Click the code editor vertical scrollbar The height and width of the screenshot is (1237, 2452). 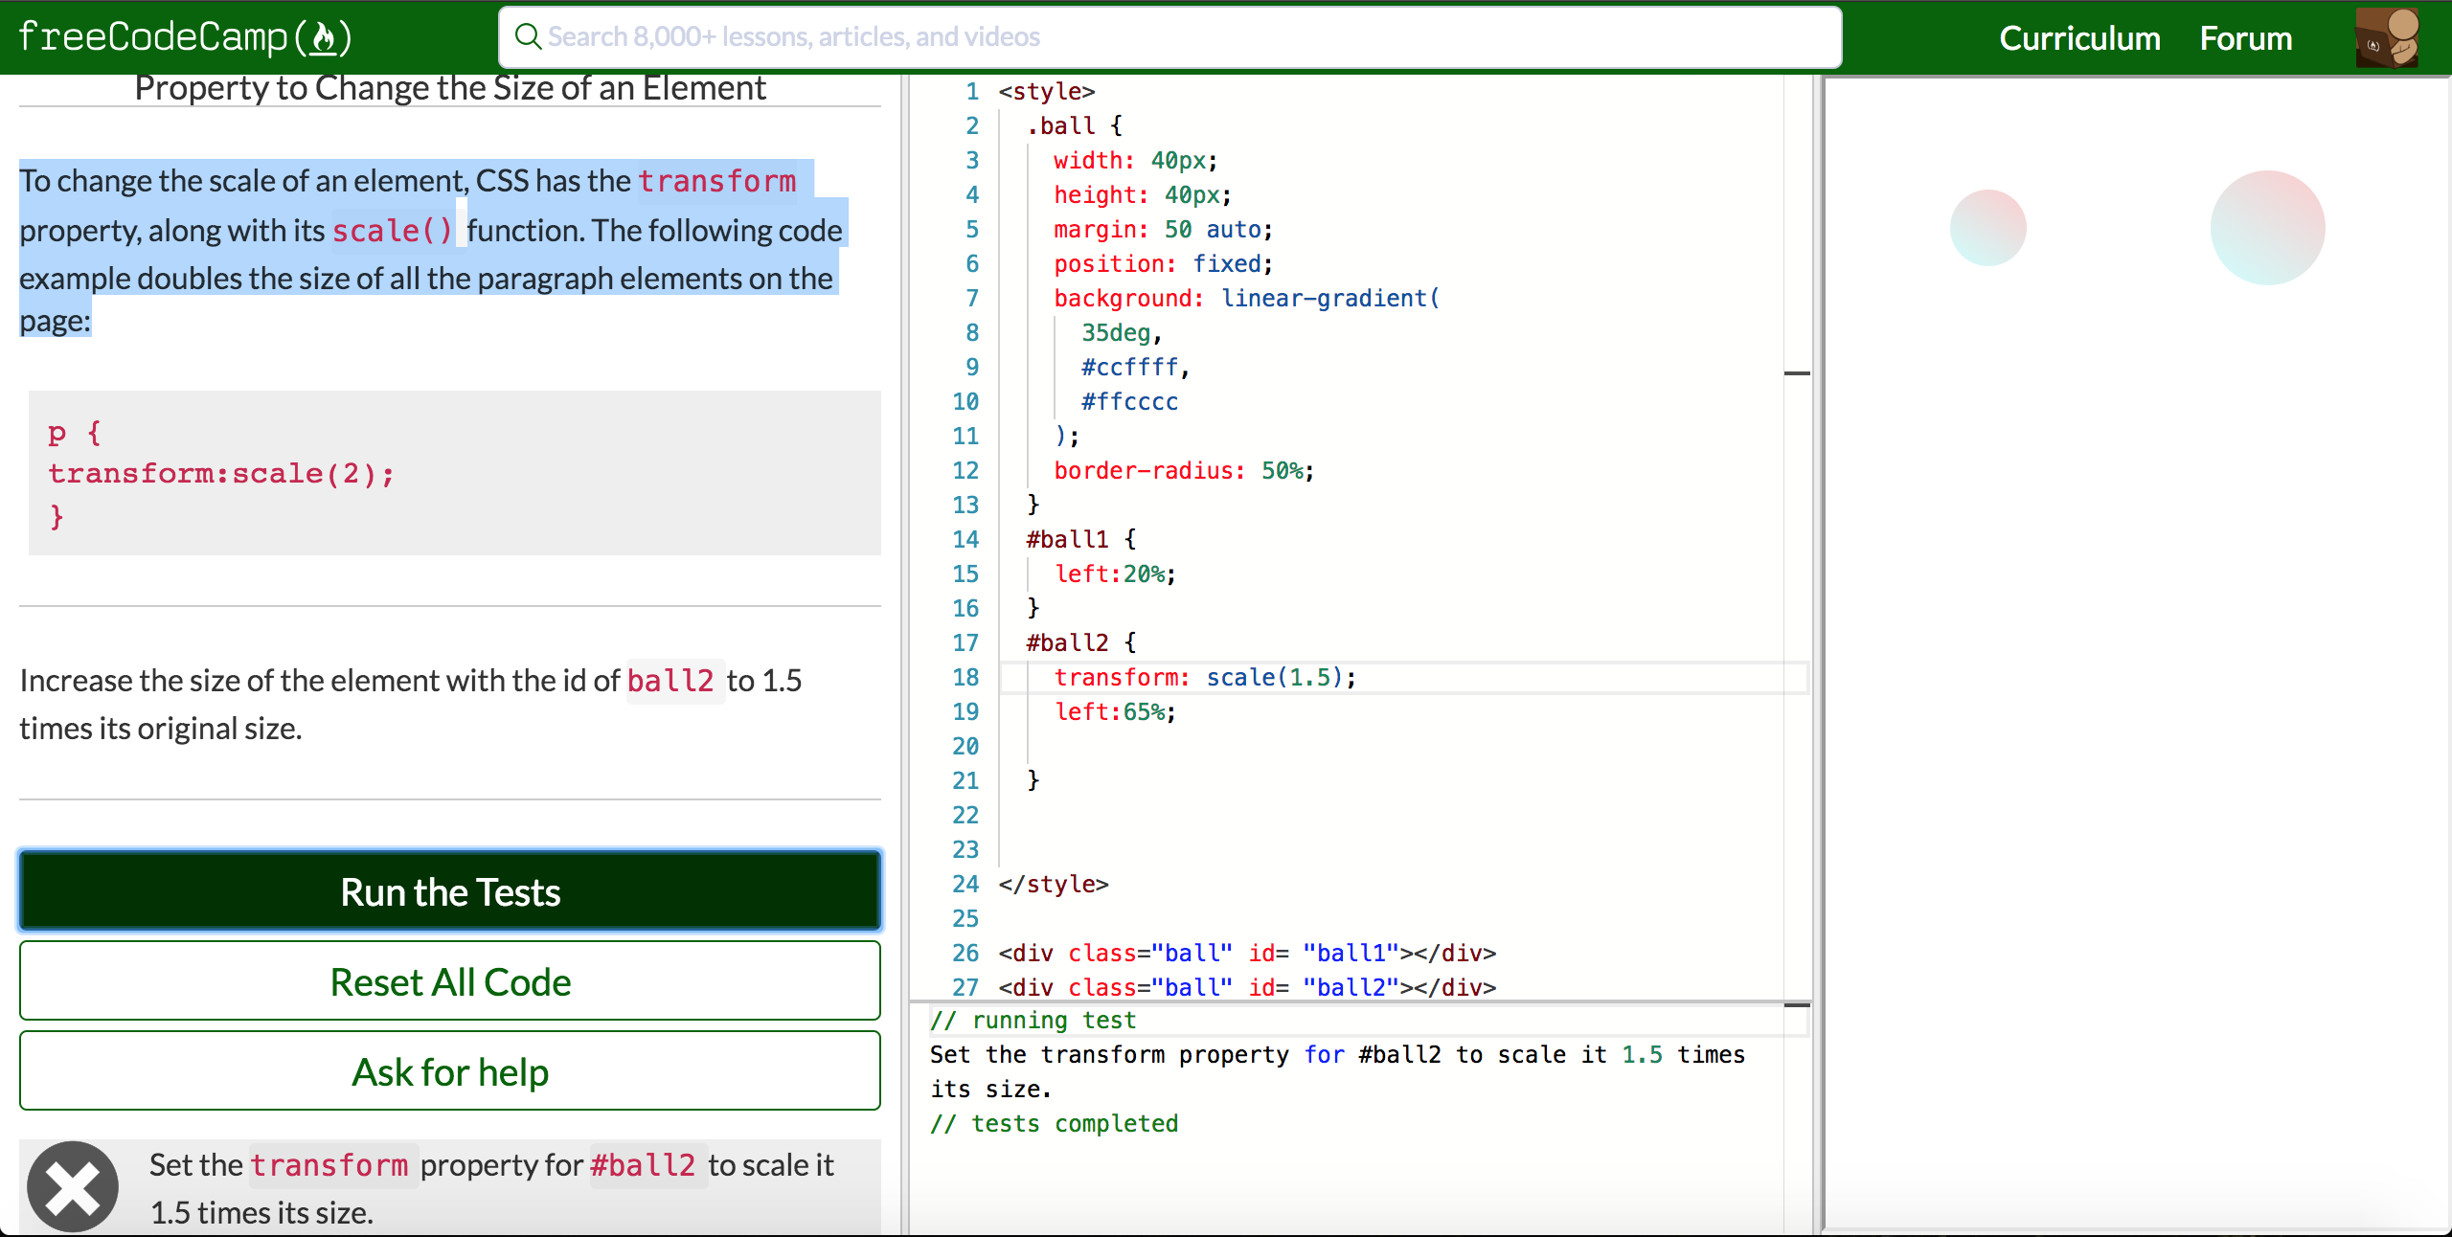pos(1797,373)
